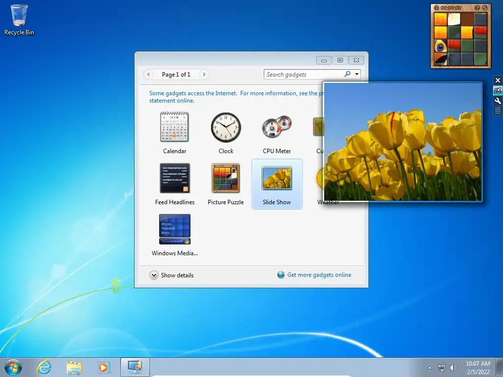Launch Internet Explorer from taskbar
The width and height of the screenshot is (503, 377).
pyautogui.click(x=44, y=367)
